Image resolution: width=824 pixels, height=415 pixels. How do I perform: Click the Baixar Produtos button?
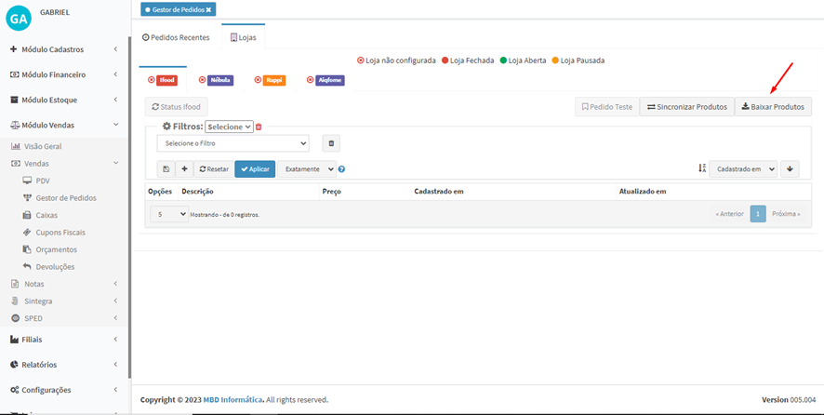[x=773, y=107]
